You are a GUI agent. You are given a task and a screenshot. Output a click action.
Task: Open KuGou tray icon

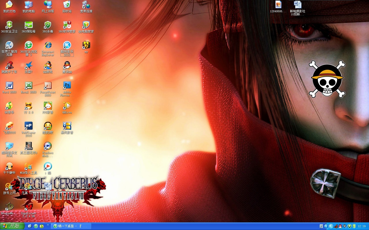tap(331, 226)
